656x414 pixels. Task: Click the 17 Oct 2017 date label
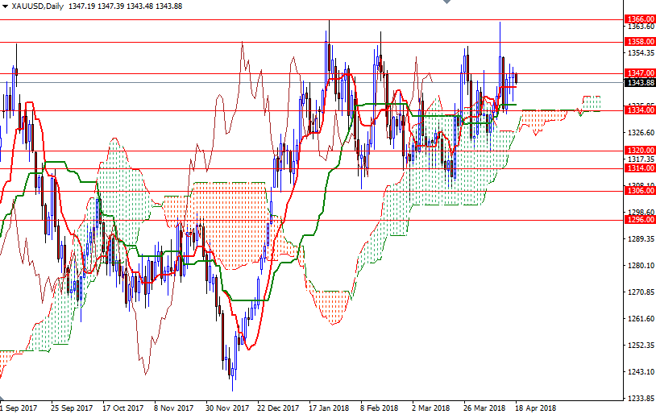122,408
